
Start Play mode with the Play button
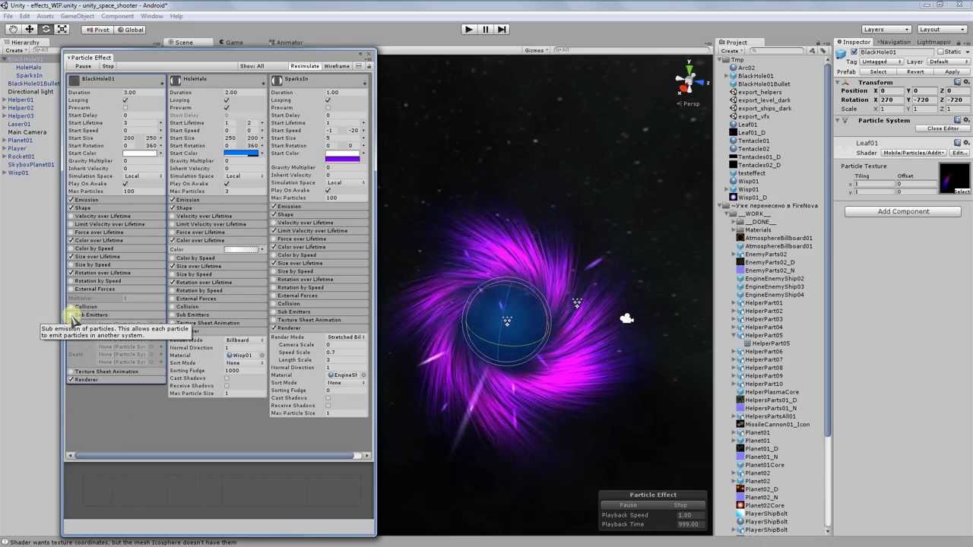coord(468,29)
